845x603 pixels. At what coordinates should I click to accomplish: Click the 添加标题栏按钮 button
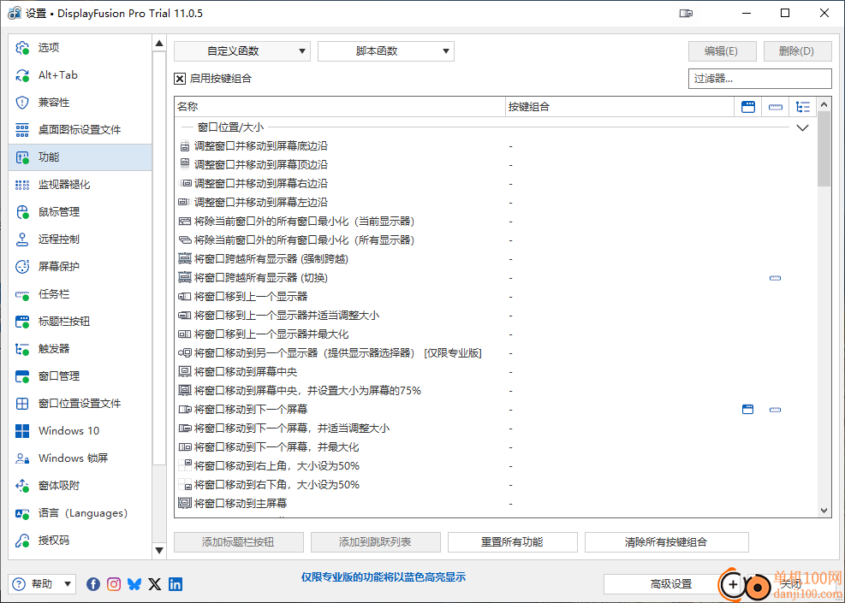[x=239, y=542]
